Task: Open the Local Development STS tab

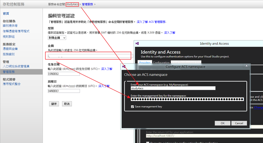Action: pyautogui.click(x=186, y=62)
